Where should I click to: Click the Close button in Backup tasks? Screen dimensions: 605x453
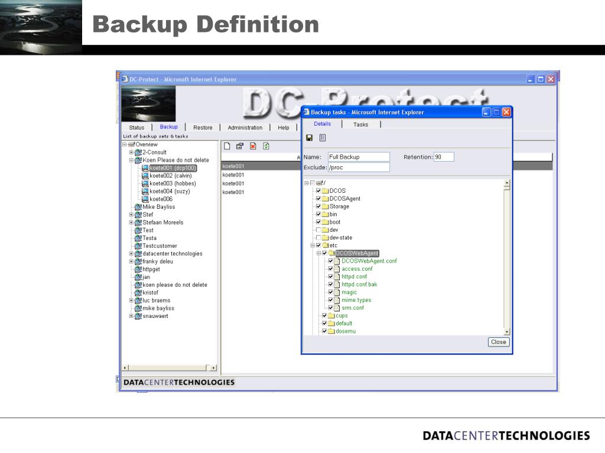point(499,342)
